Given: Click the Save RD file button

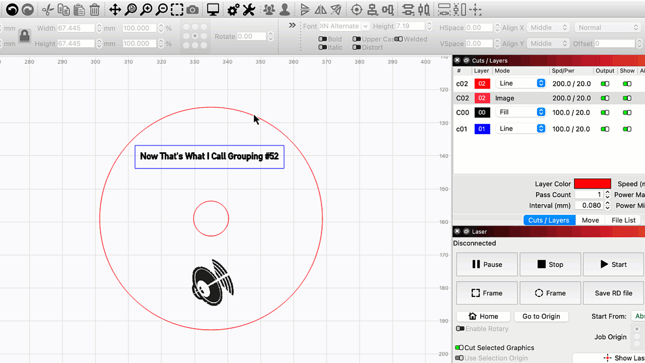Looking at the screenshot, I should tap(613, 293).
